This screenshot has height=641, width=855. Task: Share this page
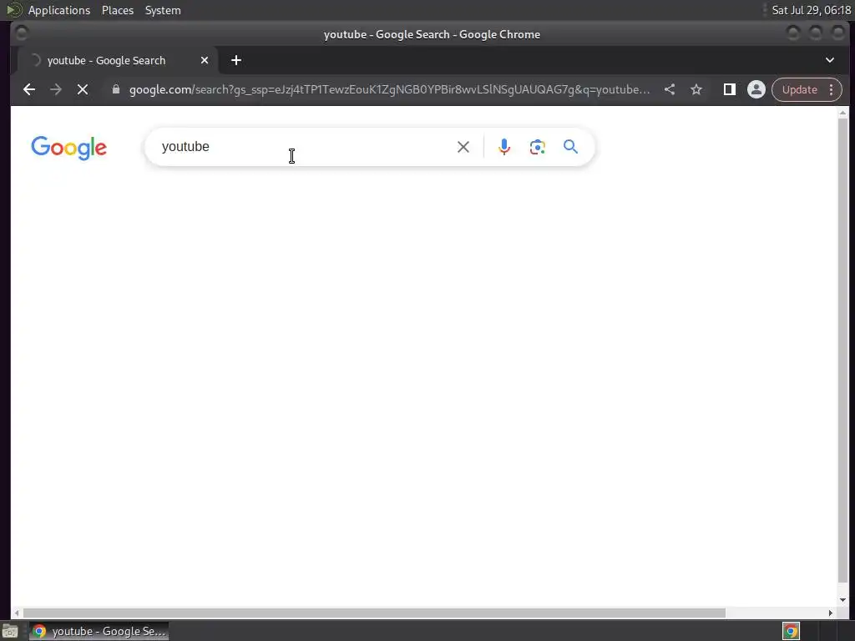click(x=670, y=89)
